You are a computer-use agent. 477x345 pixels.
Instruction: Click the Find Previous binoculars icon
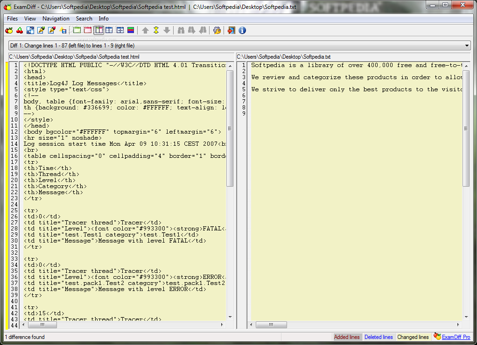tap(203, 30)
